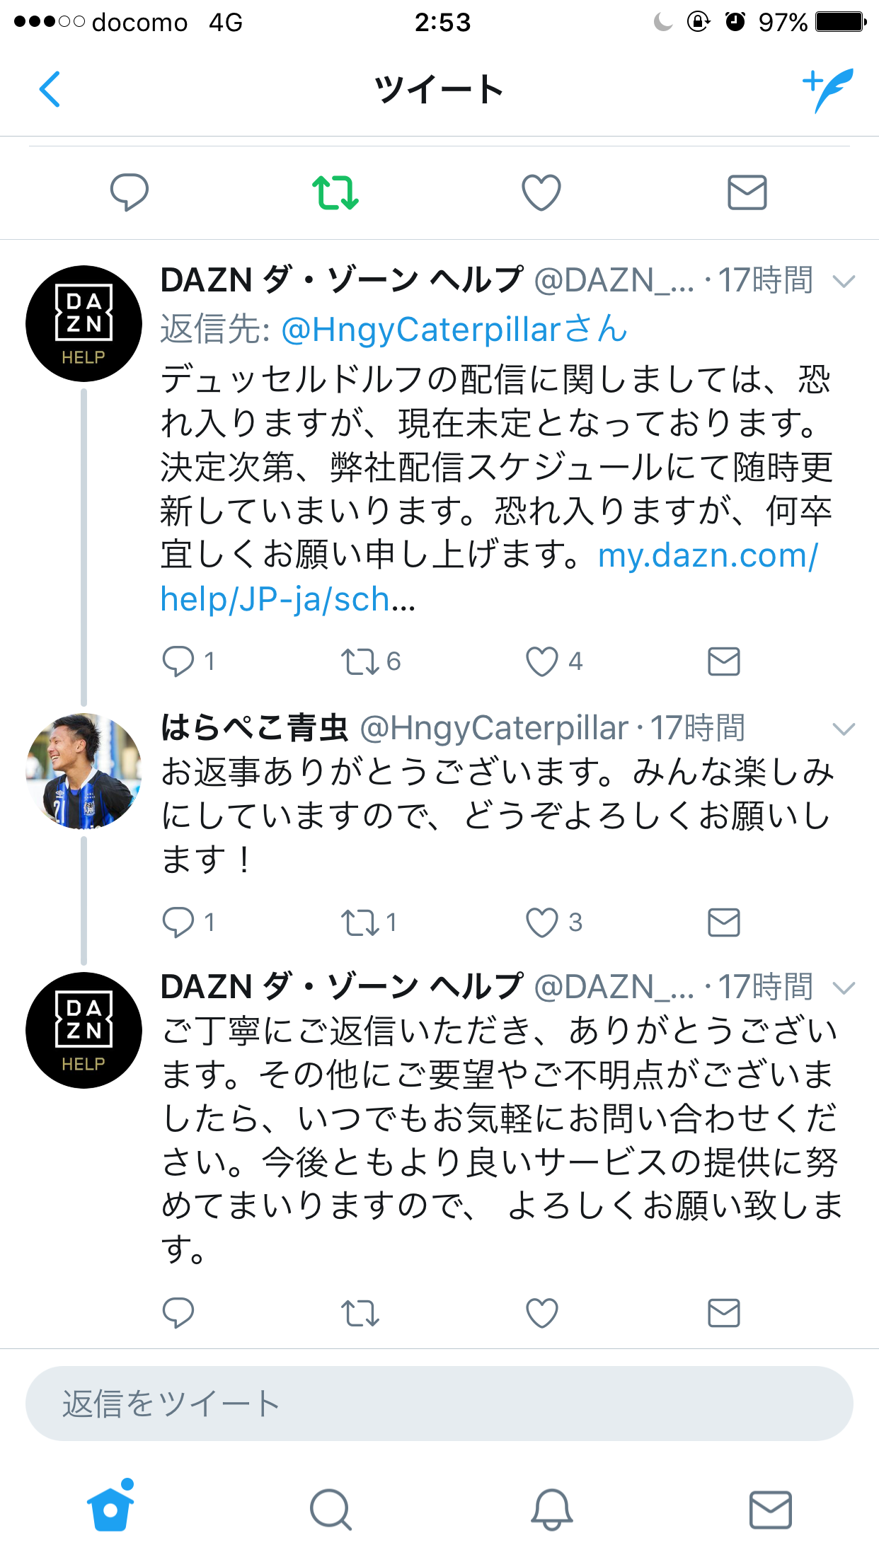This screenshot has height=1562, width=879.
Task: Switch to Search tab
Action: pos(331,1509)
